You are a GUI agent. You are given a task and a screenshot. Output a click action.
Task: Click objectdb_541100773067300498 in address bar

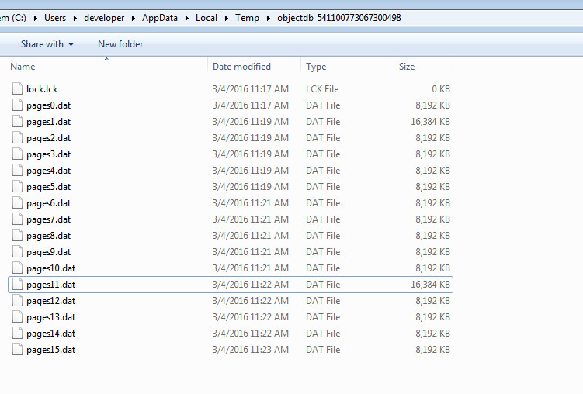tap(339, 18)
